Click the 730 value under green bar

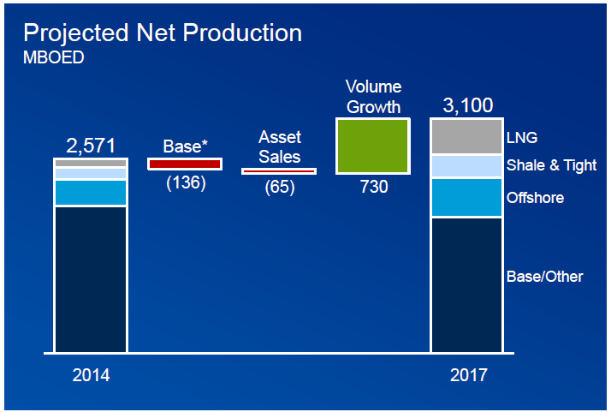(x=374, y=187)
